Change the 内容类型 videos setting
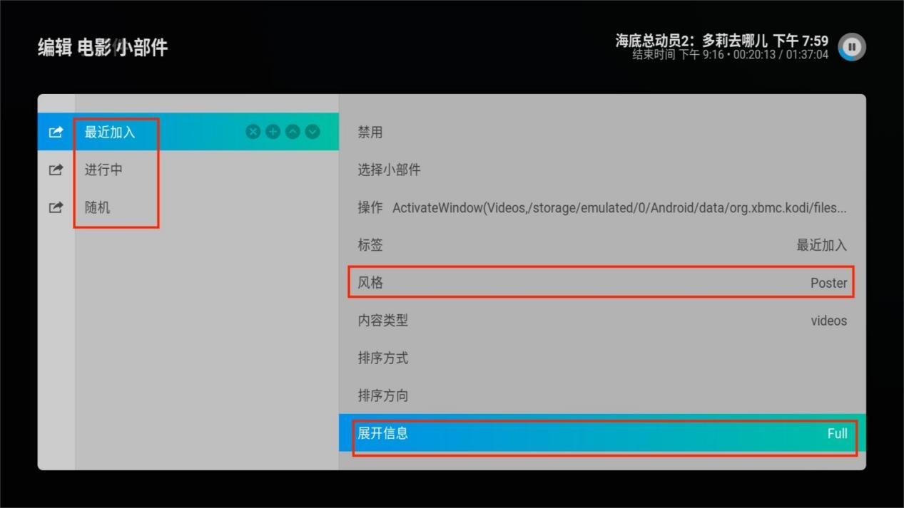Image resolution: width=904 pixels, height=508 pixels. point(601,321)
